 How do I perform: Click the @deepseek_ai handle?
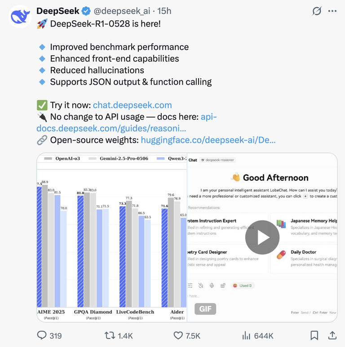point(123,11)
